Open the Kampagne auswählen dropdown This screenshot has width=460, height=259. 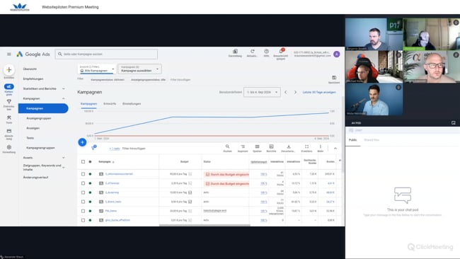[x=139, y=69]
